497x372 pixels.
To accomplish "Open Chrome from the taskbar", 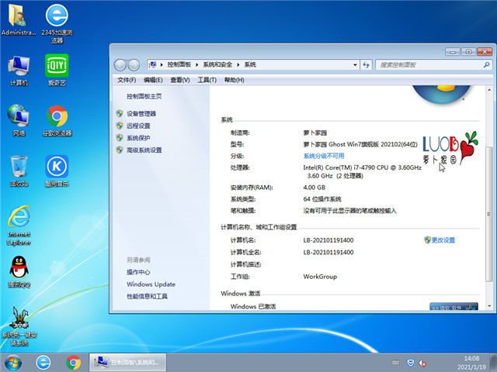I will click(x=73, y=363).
